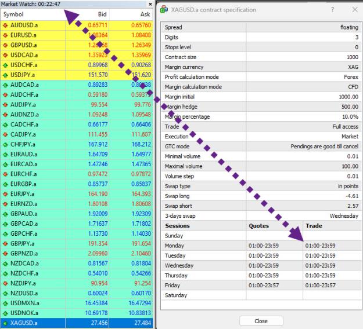Click the arrow icon beside AUDNZD.a
The width and height of the screenshot is (363, 329).
point(5,115)
